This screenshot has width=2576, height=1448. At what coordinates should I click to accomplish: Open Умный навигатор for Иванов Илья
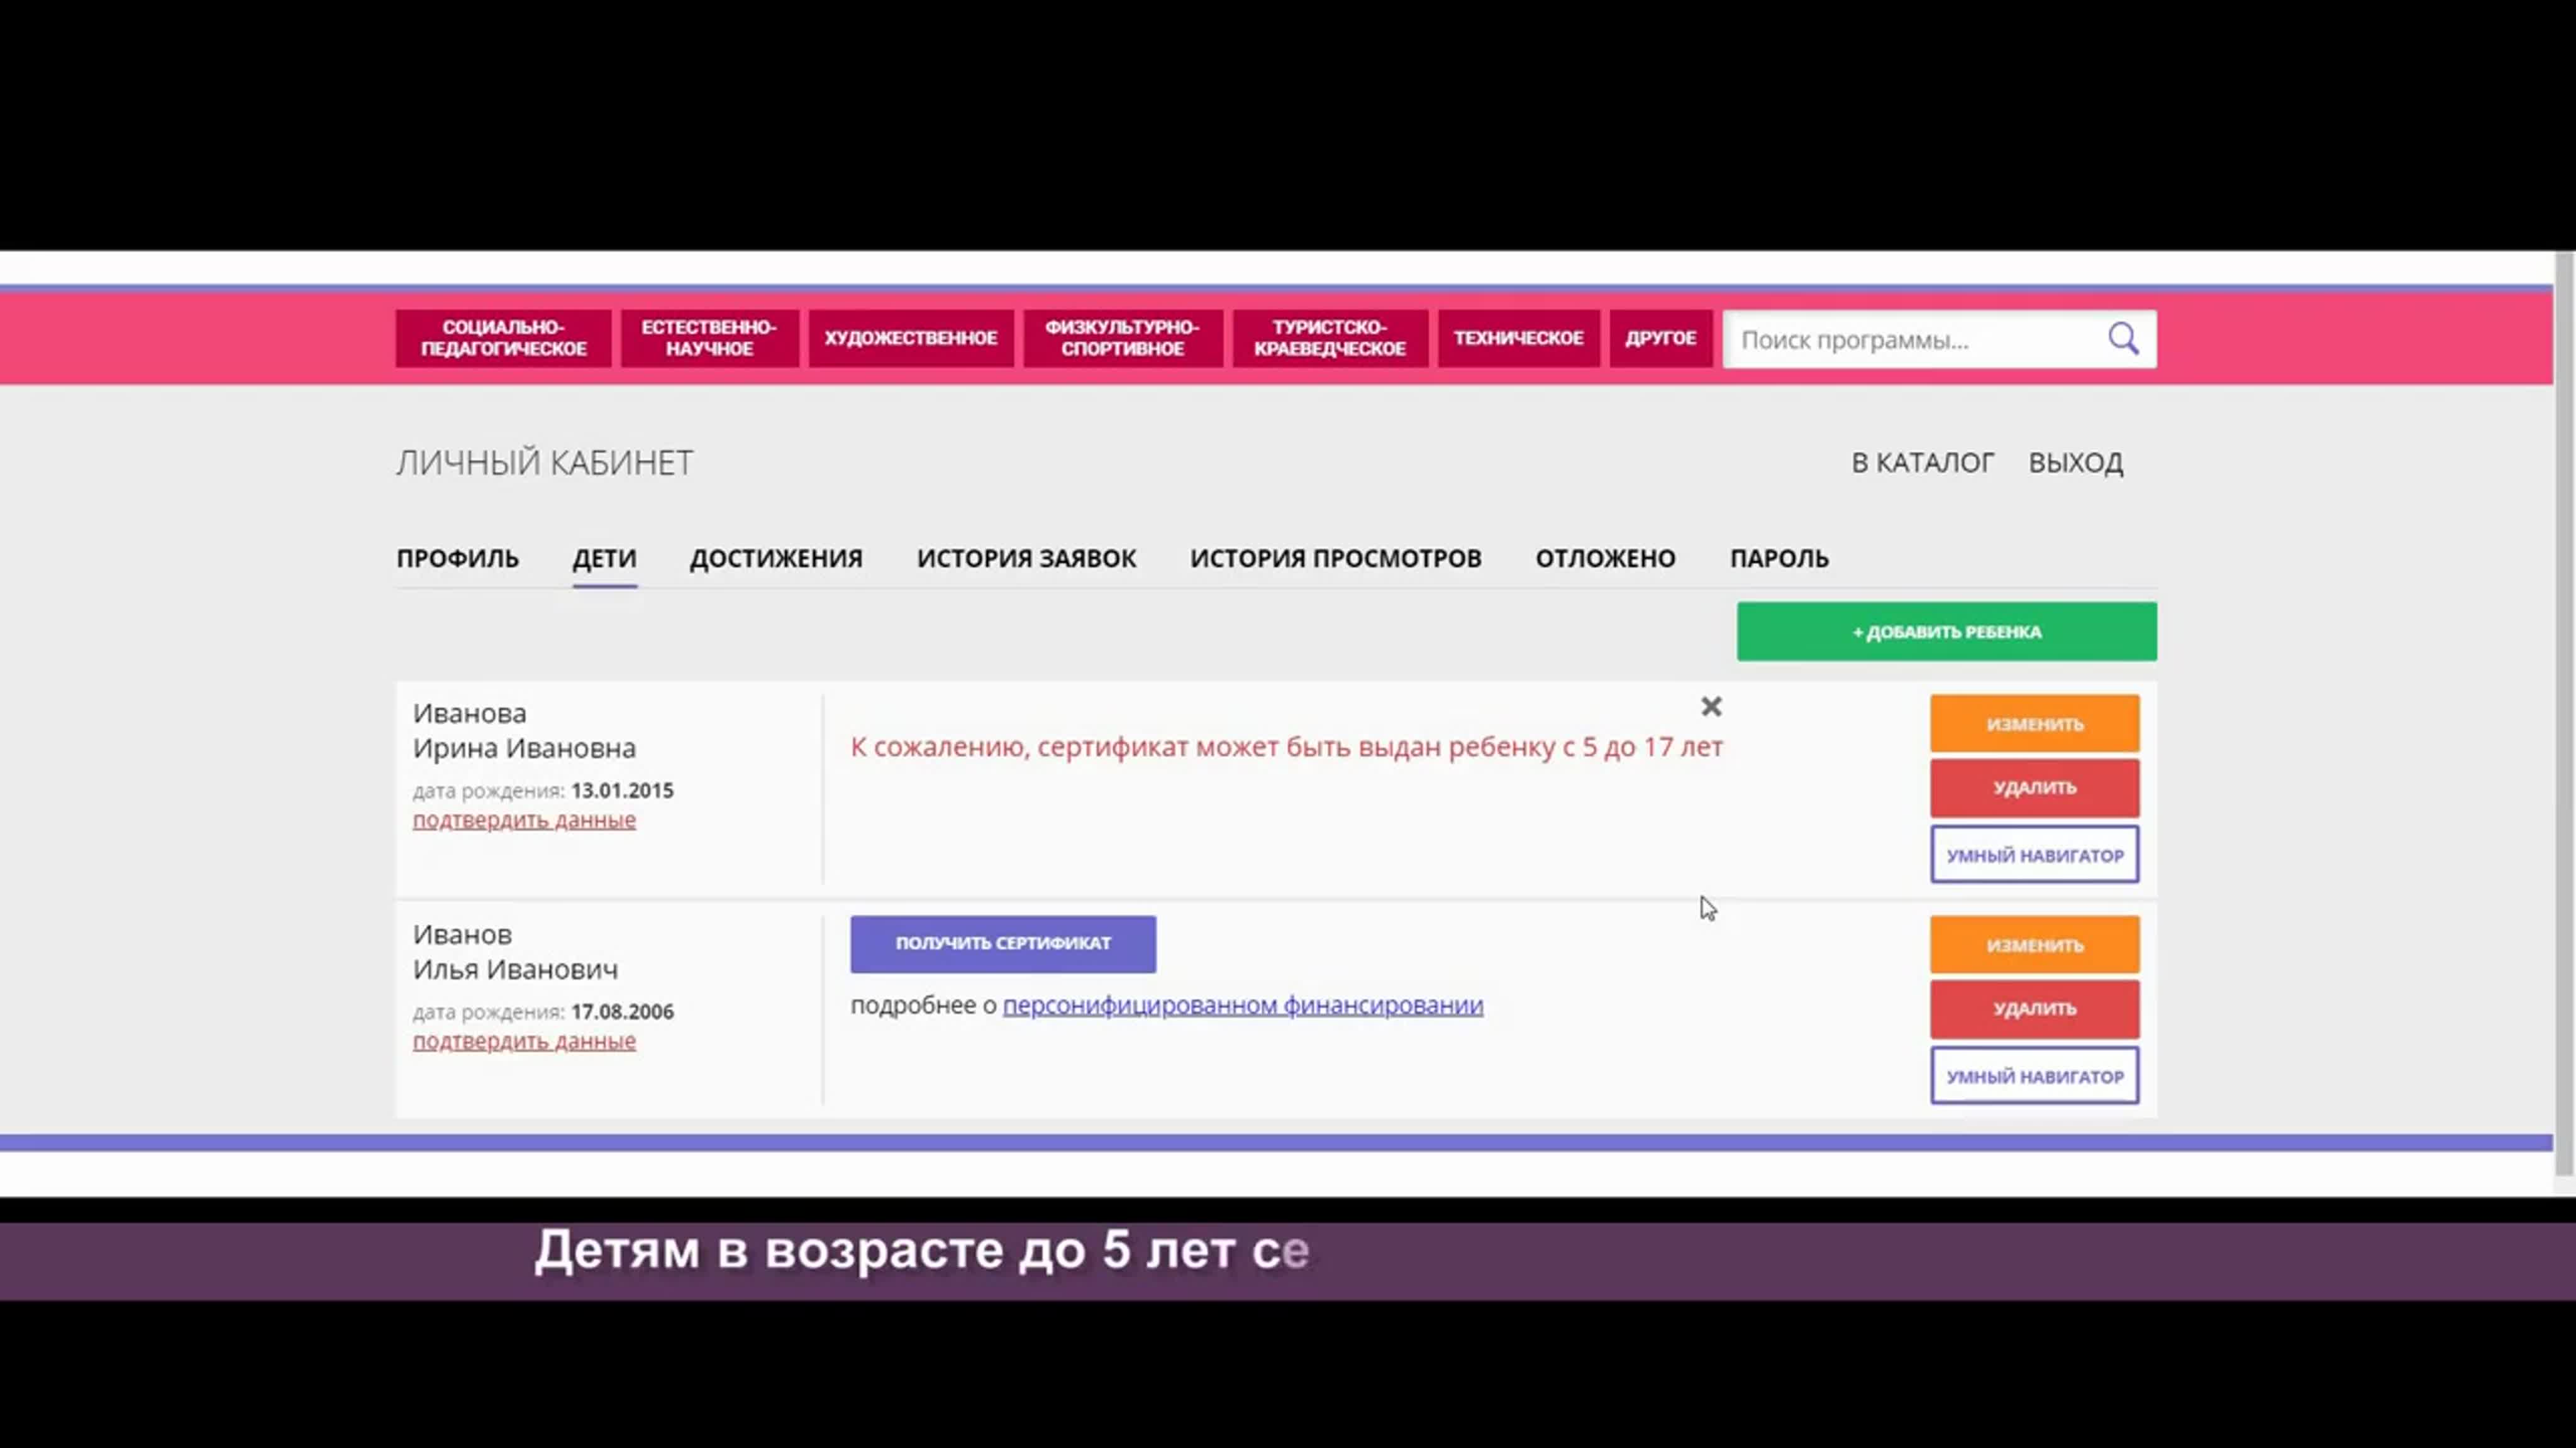tap(2034, 1076)
